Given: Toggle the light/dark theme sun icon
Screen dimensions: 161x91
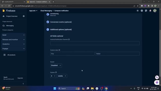Looking at the screenshot, I should (x=138, y=11).
